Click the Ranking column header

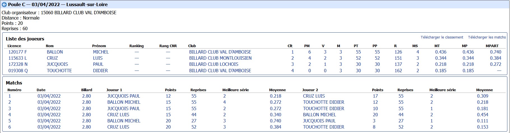click(x=136, y=46)
